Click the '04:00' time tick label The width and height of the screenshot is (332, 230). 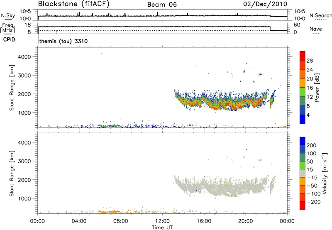point(79,221)
